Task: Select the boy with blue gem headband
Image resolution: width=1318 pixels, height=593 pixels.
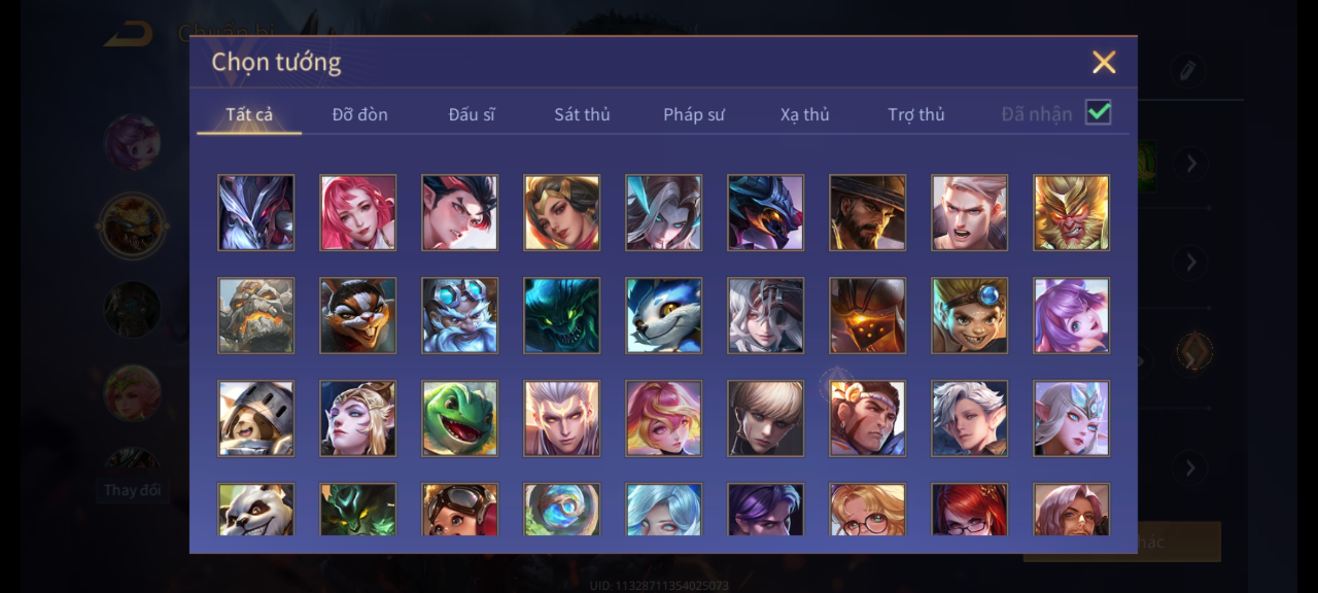Action: (969, 315)
